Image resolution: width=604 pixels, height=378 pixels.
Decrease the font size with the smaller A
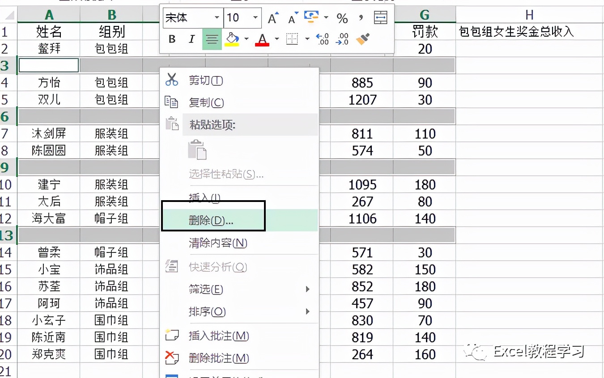293,18
